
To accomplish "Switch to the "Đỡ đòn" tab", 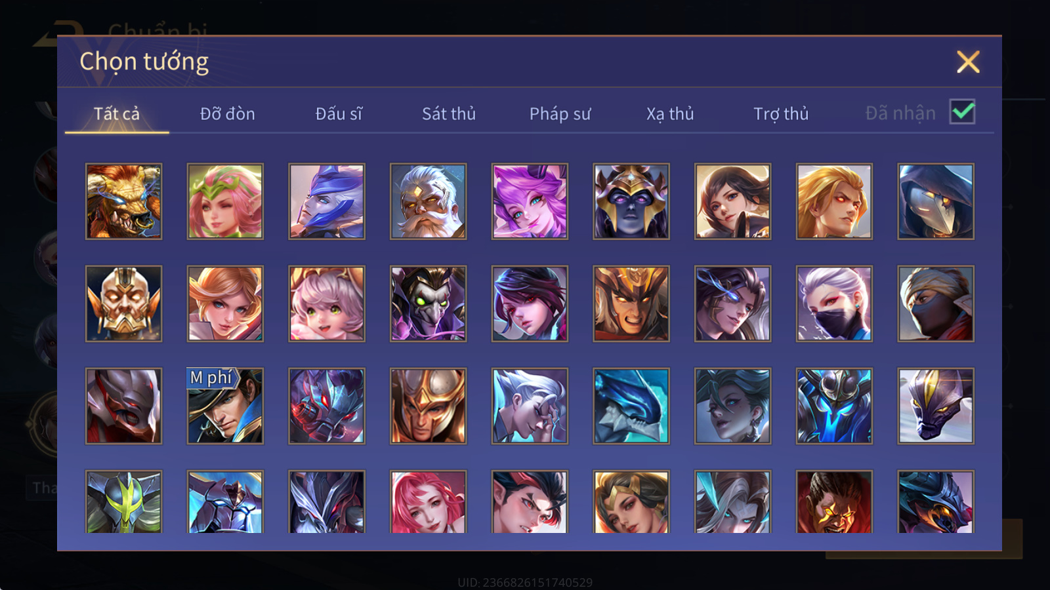I will click(x=227, y=113).
